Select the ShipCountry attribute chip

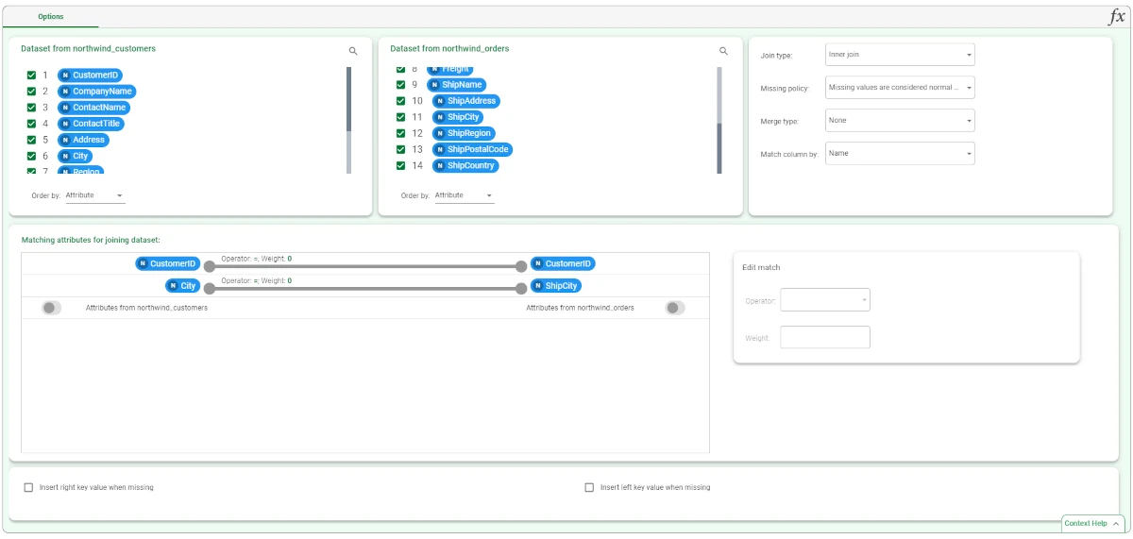pyautogui.click(x=465, y=165)
